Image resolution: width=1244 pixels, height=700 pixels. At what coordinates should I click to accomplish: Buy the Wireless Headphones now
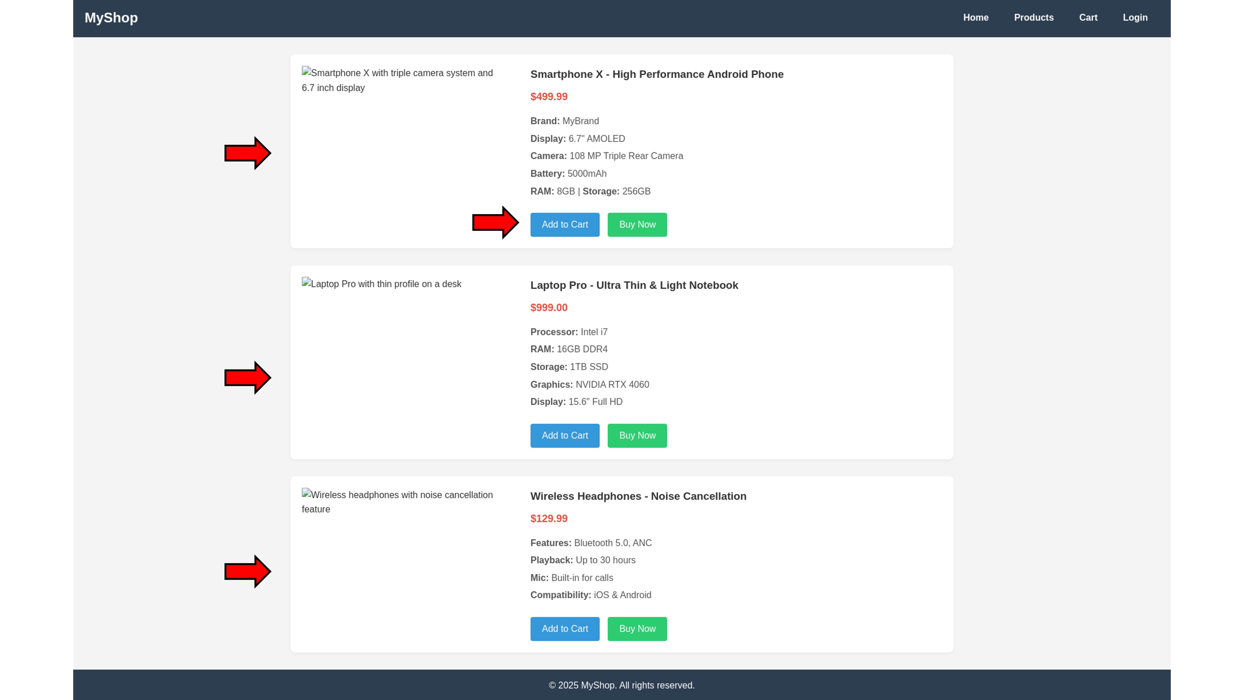(x=637, y=628)
